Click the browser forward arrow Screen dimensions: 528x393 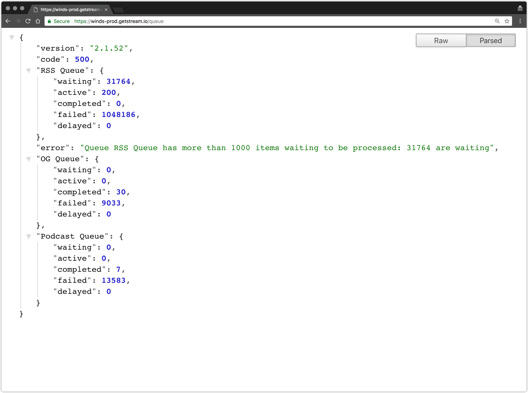18,21
